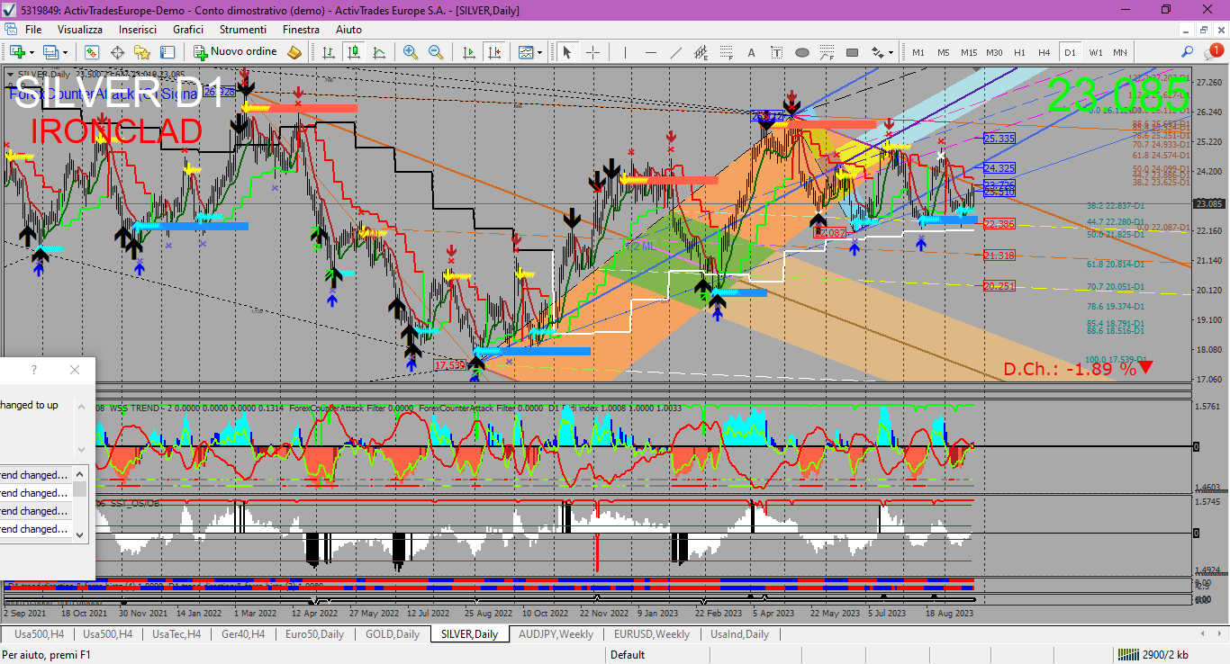This screenshot has height=664, width=1230.
Task: Toggle the chart auto scroll icon
Action: coord(467,52)
